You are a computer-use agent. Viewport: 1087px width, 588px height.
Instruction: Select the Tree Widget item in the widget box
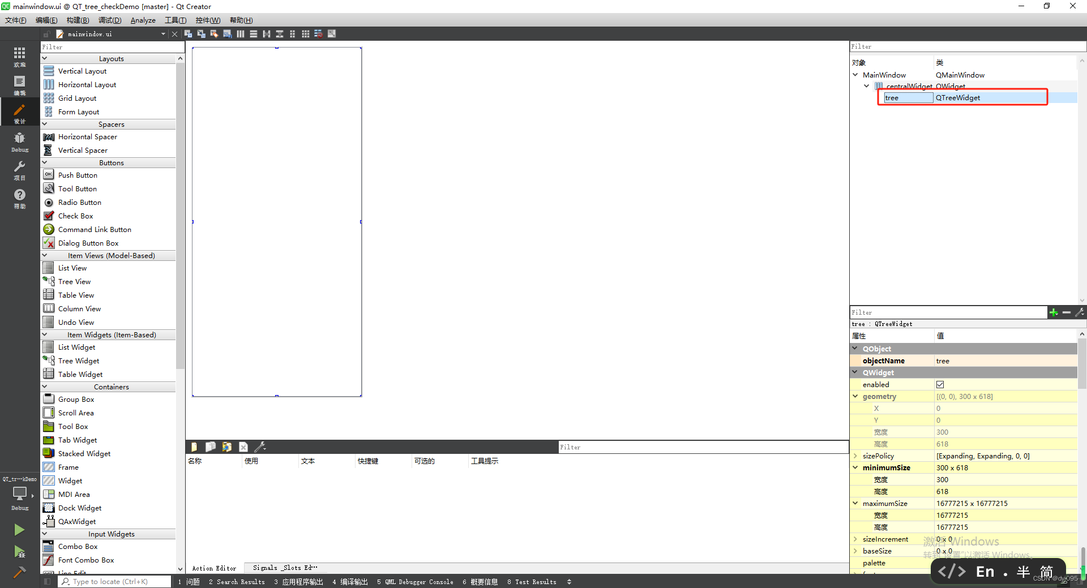click(x=79, y=360)
